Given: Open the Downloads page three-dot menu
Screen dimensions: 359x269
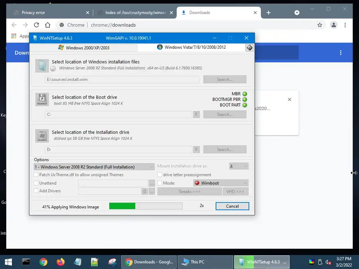Looking at the screenshot, I should (341, 53).
